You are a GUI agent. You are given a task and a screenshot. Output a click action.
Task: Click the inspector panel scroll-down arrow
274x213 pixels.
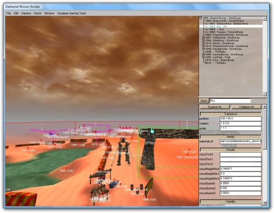click(265, 203)
